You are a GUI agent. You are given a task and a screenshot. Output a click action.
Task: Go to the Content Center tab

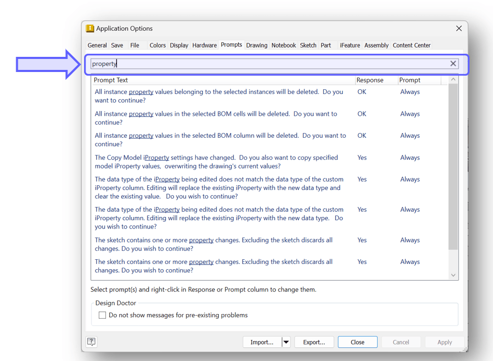412,45
